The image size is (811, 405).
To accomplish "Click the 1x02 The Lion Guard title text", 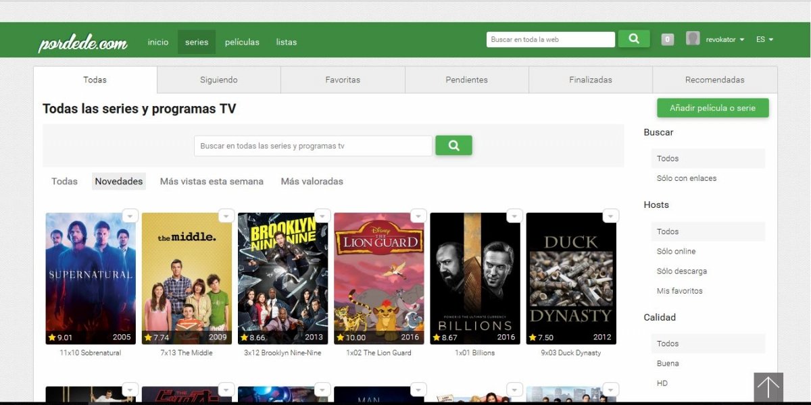I will coord(379,353).
